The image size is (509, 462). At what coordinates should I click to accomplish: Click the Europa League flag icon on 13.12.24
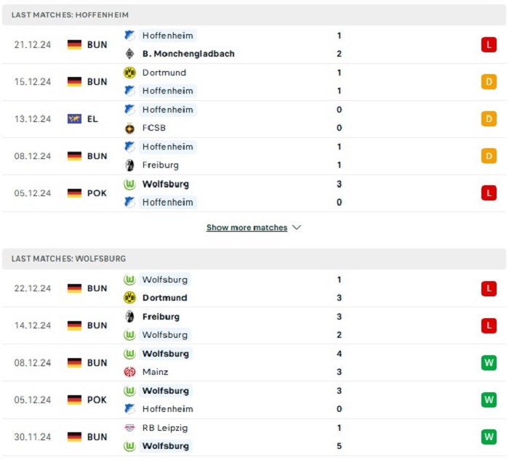(74, 119)
